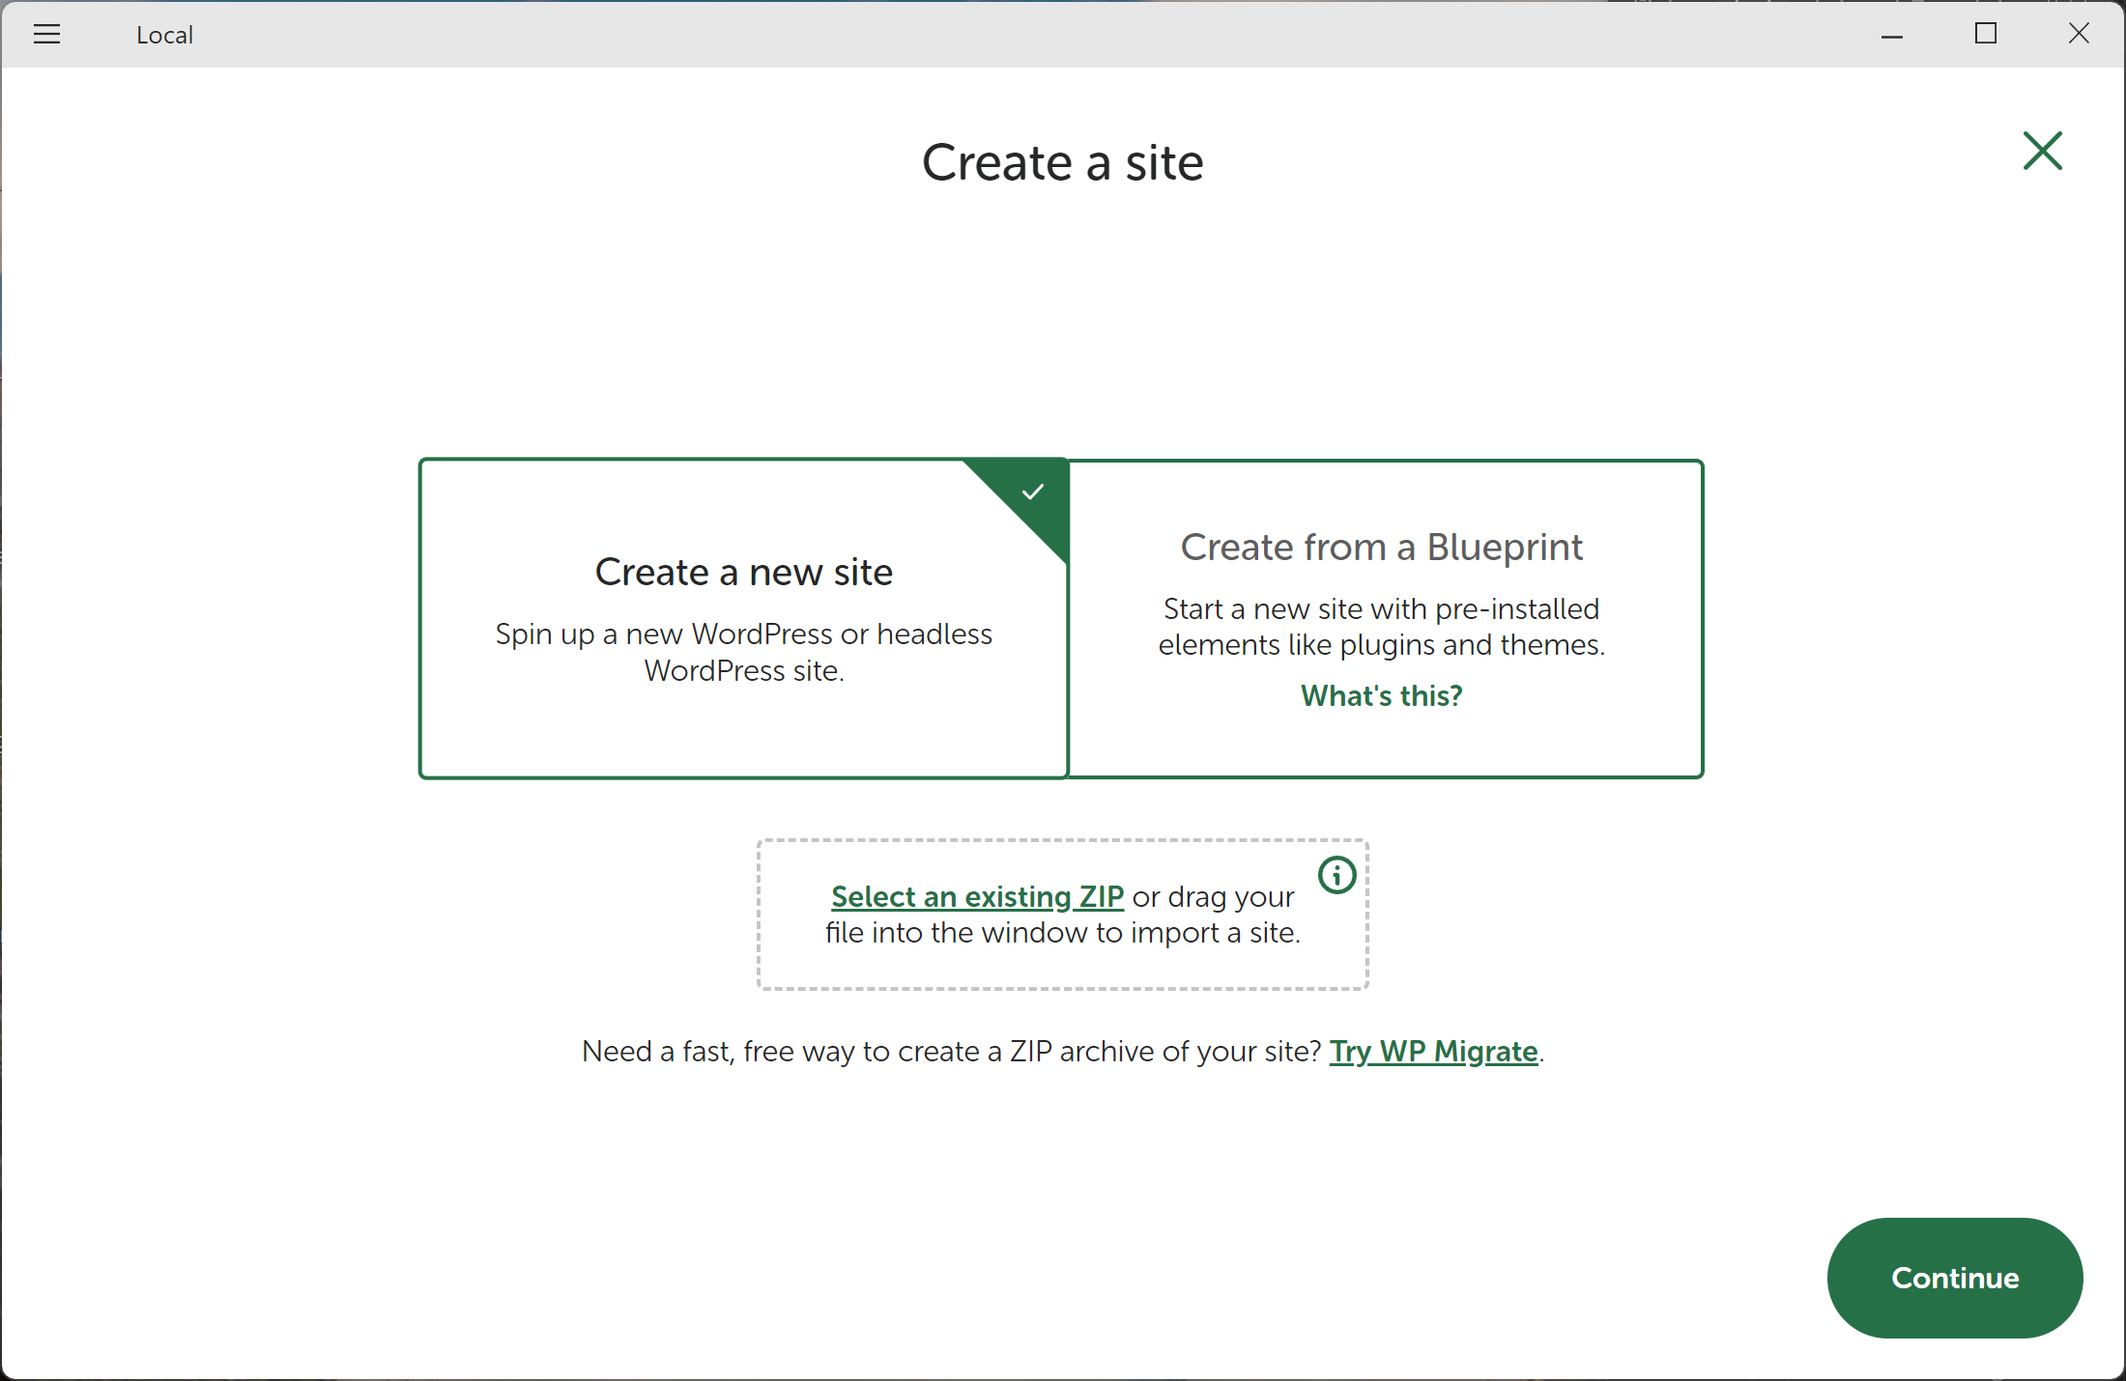Viewport: 2126px width, 1381px height.
Task: Click the Create from a Blueprint heading text
Action: [1381, 547]
